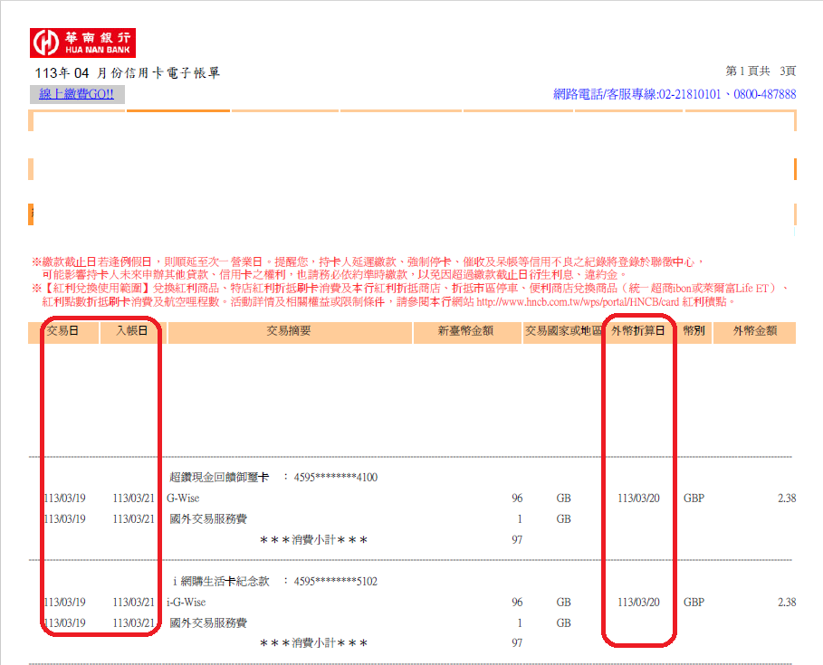Select the 113年04月份信用卡電子帳單 statement title
Image resolution: width=823 pixels, height=665 pixels.
pyautogui.click(x=127, y=72)
